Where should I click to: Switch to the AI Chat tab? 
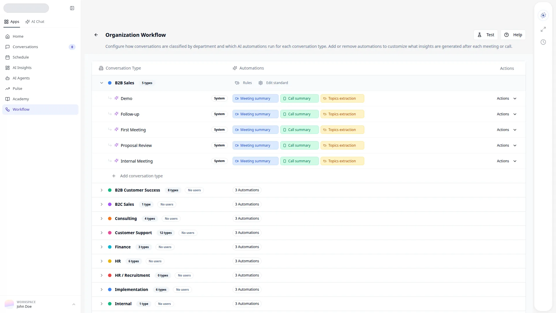tap(35, 22)
